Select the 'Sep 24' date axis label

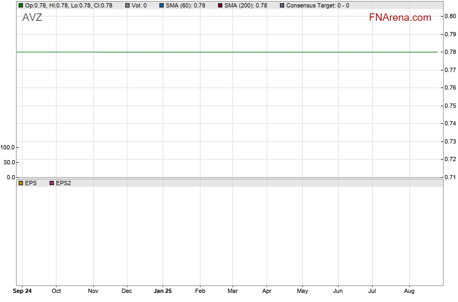pos(22,291)
